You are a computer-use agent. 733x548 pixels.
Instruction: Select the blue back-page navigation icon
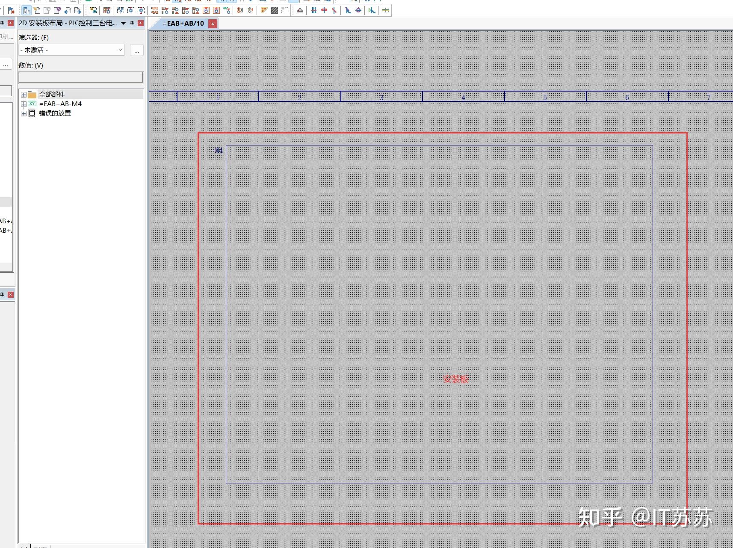pyautogui.click(x=68, y=11)
